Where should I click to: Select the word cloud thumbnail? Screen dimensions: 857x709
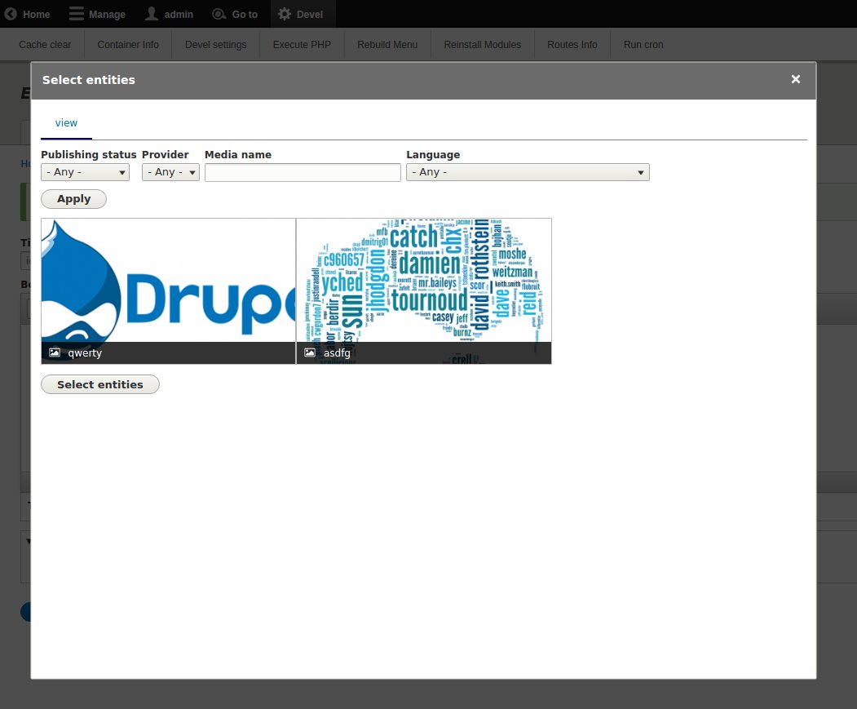point(424,280)
